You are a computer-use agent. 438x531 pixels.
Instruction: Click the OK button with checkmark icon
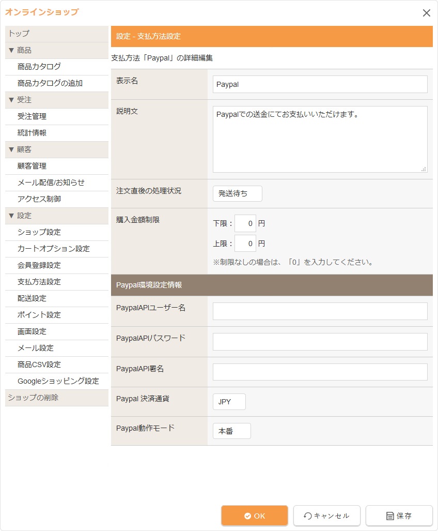(x=255, y=515)
